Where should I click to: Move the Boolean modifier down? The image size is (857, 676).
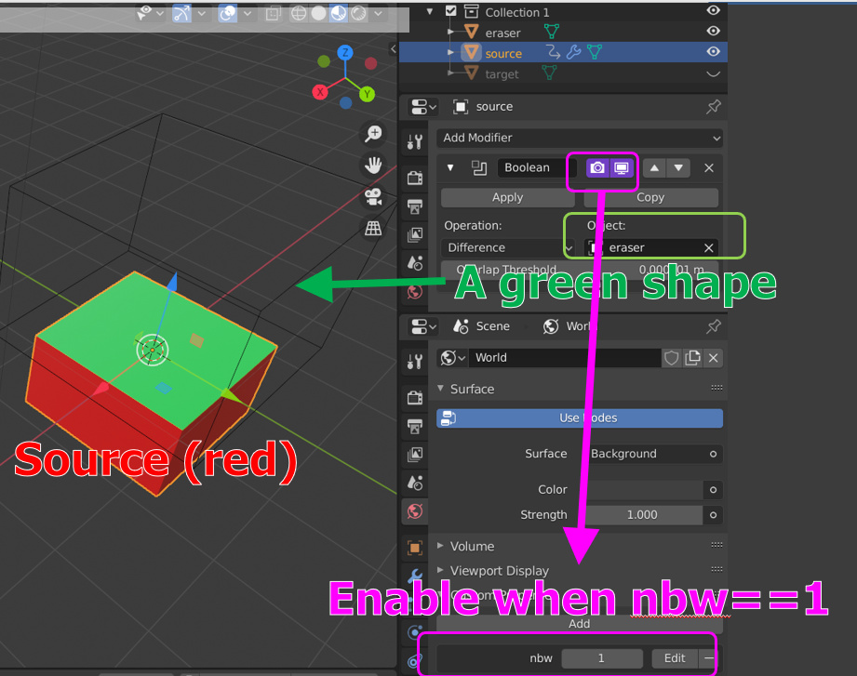pyautogui.click(x=678, y=168)
